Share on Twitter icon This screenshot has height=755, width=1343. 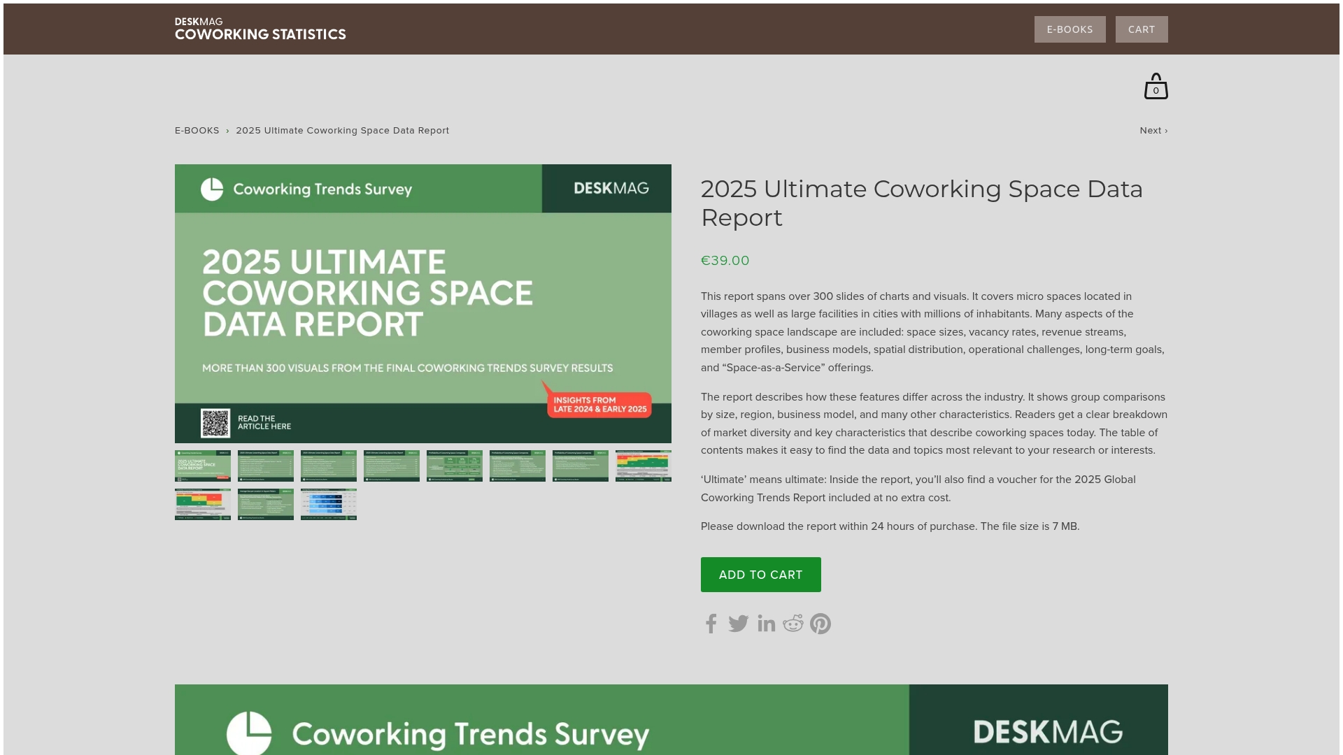pos(738,624)
